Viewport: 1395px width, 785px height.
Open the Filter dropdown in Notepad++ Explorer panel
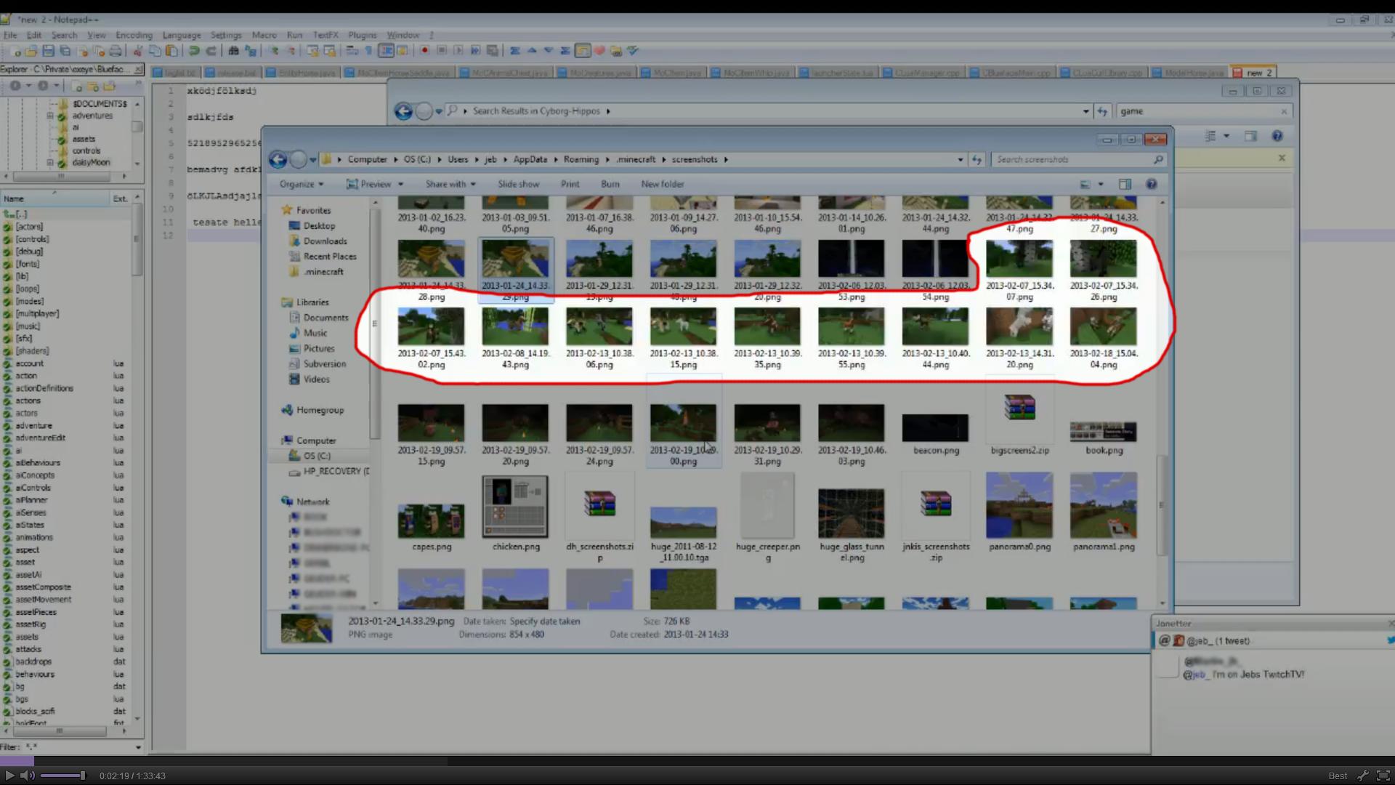(138, 747)
